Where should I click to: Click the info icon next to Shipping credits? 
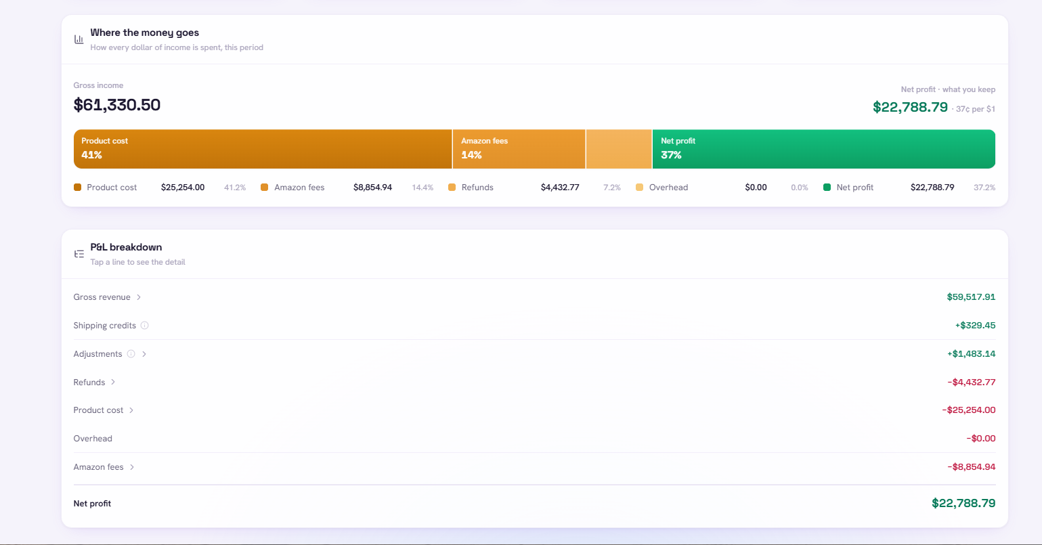pos(144,326)
